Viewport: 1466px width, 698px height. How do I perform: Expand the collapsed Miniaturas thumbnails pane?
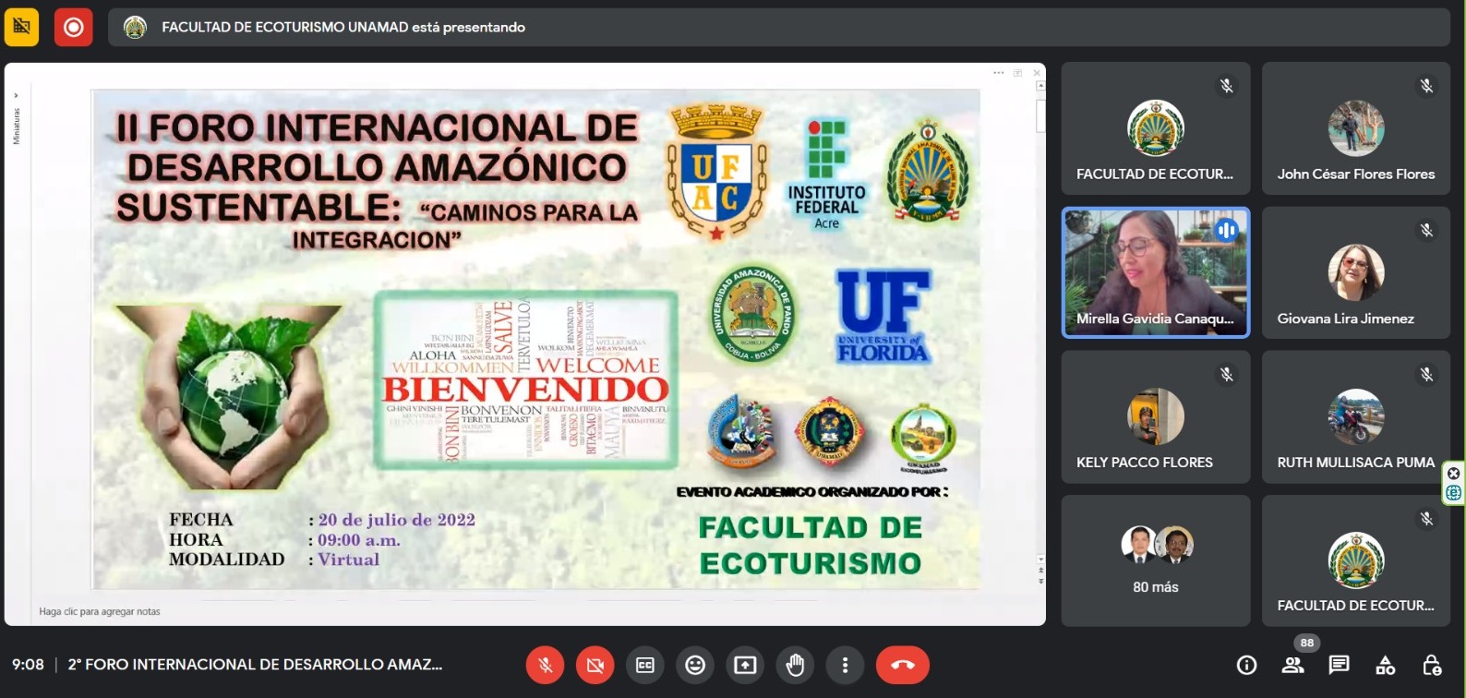pyautogui.click(x=16, y=95)
